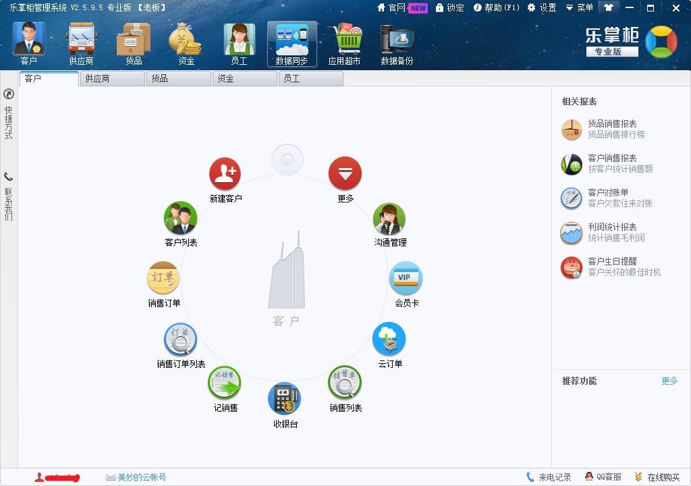691x486 pixels.
Task: Open the 销售列表 sales list icon
Action: (x=345, y=383)
